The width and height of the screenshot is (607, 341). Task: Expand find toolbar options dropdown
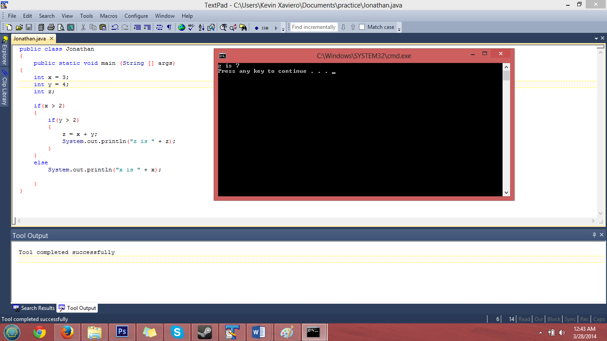[x=399, y=28]
